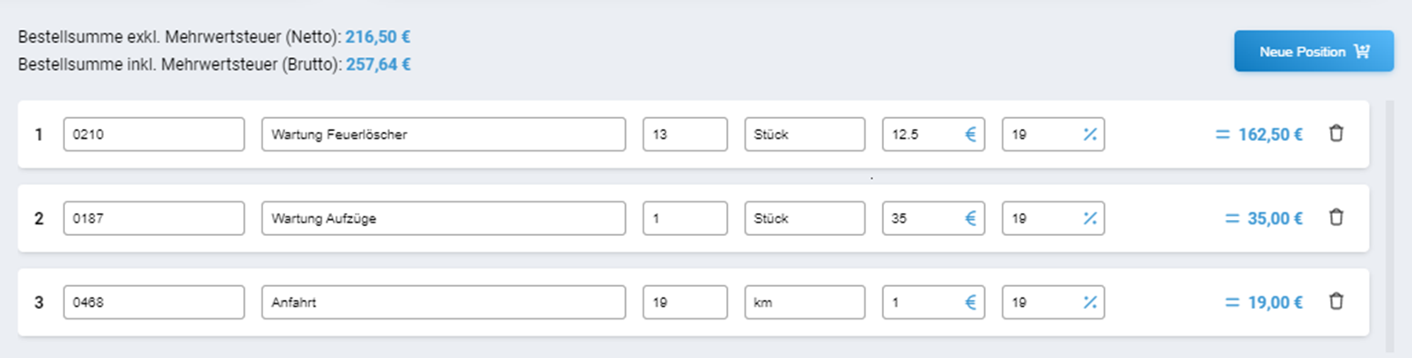This screenshot has height=358, width=1412.
Task: Click the euro icon beside price 35
Action: (970, 218)
